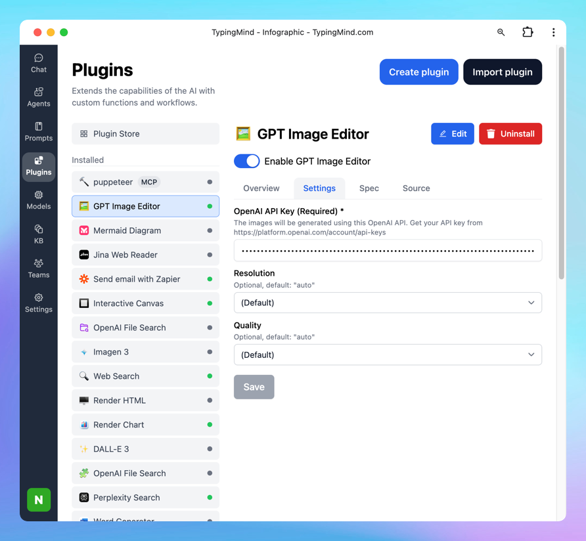Open the three-dot menu in title bar
The width and height of the screenshot is (586, 541).
(554, 32)
